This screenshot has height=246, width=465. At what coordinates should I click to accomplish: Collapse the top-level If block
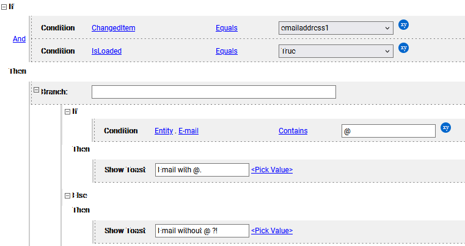click(4, 7)
